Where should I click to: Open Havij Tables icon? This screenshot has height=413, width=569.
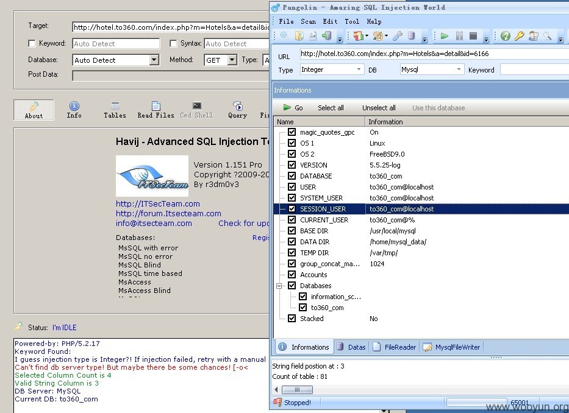coord(115,110)
